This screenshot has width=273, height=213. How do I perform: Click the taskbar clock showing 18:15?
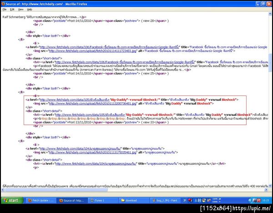[266, 200]
